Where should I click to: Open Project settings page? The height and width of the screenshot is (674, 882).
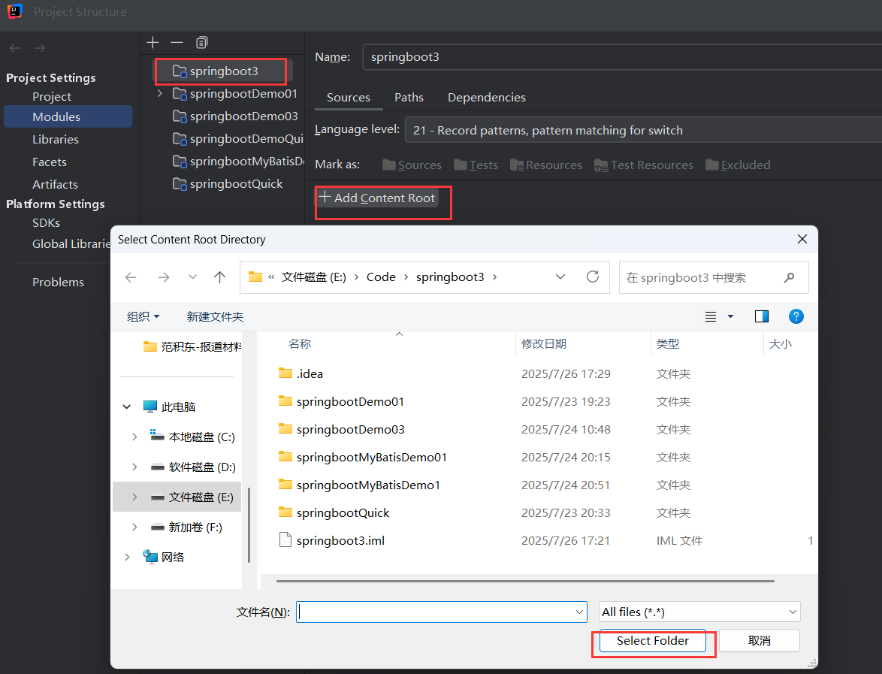click(x=52, y=97)
